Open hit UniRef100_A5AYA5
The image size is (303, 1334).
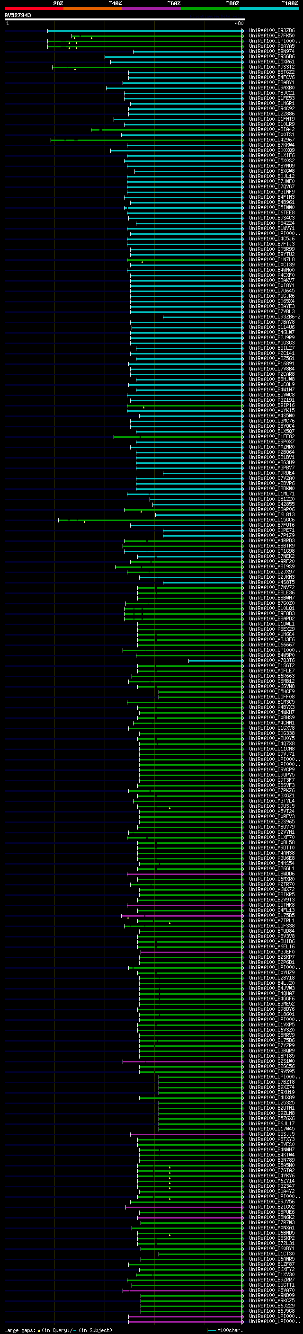click(271, 46)
